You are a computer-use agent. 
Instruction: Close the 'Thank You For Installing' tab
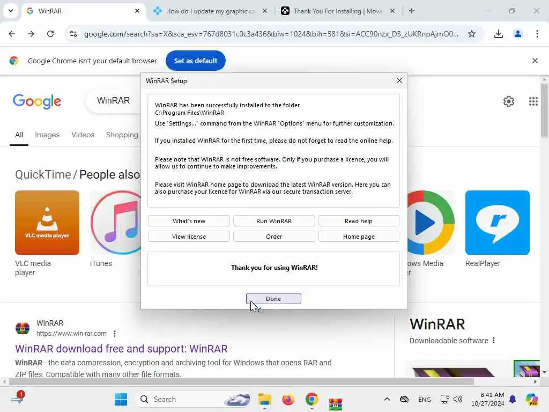click(392, 11)
